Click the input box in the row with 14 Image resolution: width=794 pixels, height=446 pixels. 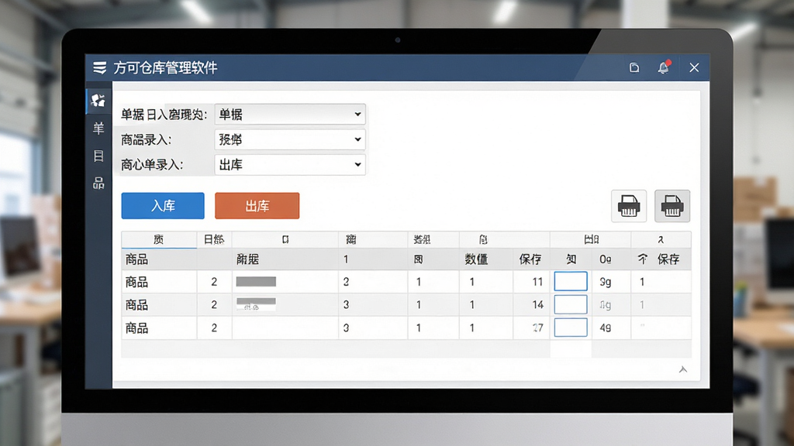coord(571,304)
